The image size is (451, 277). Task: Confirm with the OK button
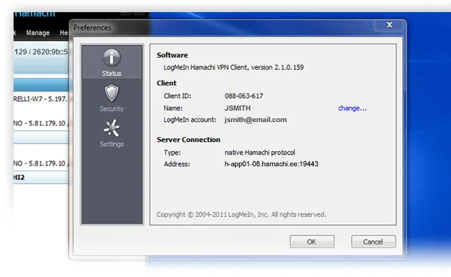click(x=312, y=241)
